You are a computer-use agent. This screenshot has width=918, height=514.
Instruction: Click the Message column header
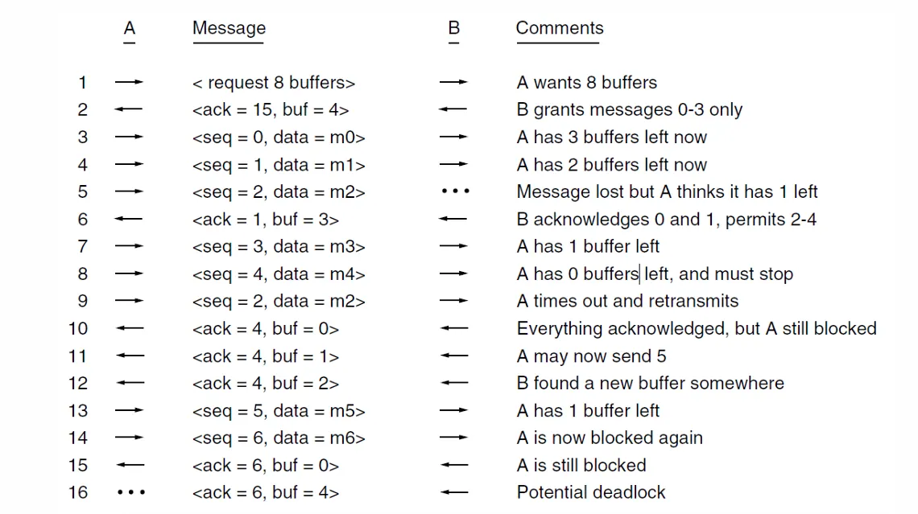pyautogui.click(x=229, y=29)
